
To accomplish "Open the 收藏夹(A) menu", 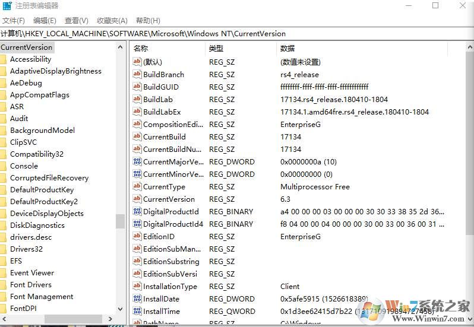I will coord(112,21).
